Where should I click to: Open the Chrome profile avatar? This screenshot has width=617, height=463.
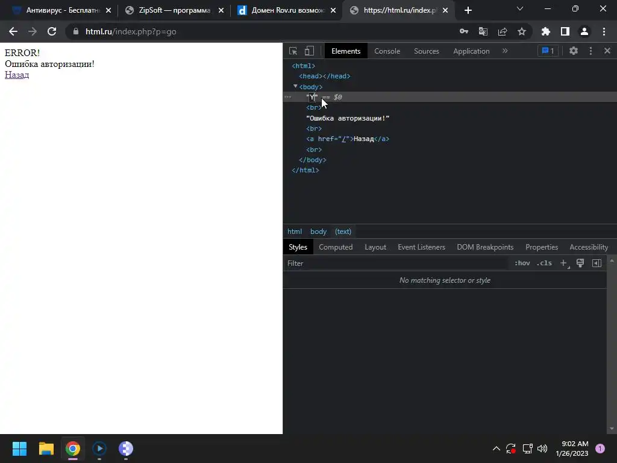(x=584, y=31)
